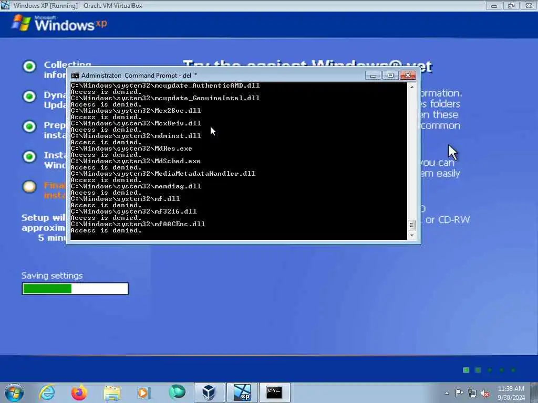Minimize the Command Prompt window
This screenshot has width=538, height=403.
[374, 76]
